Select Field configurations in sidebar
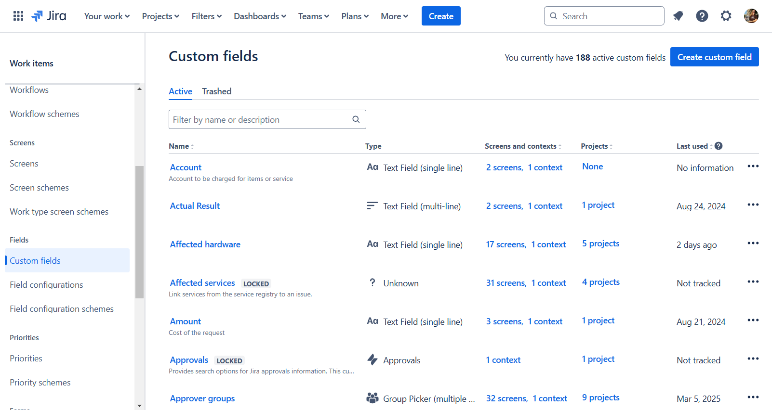The width and height of the screenshot is (772, 410). [x=46, y=284]
